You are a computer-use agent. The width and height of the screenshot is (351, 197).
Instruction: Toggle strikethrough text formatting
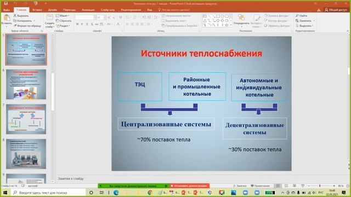(x=97, y=24)
